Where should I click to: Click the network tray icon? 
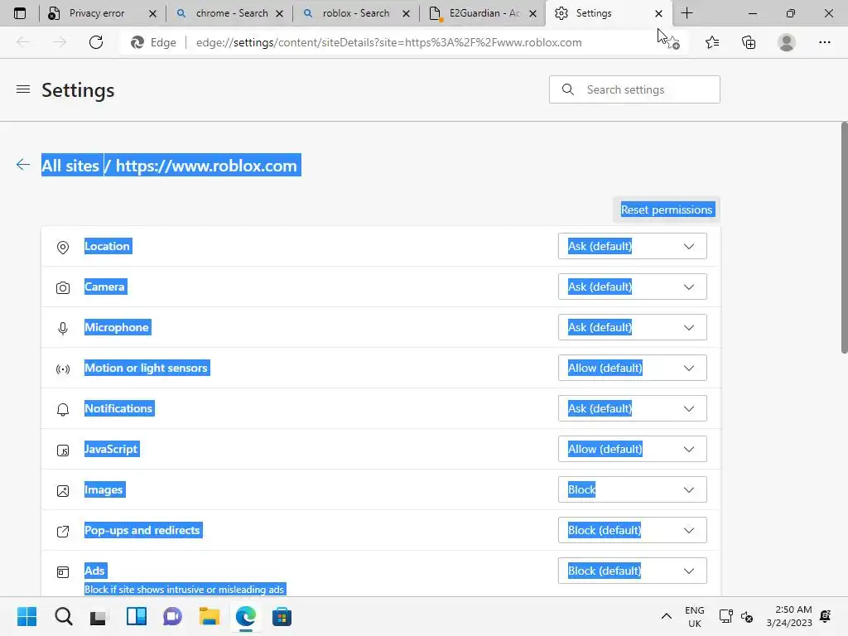click(725, 616)
